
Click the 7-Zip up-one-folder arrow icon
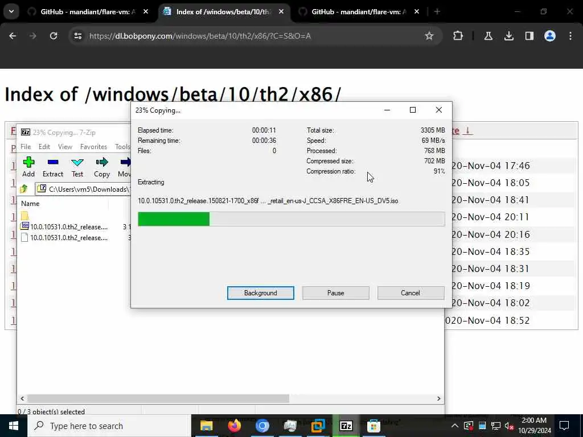point(24,189)
